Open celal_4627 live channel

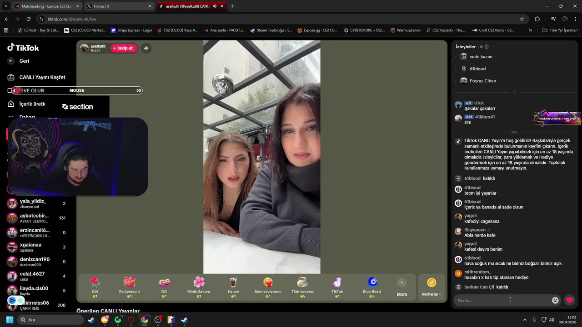[x=36, y=276]
